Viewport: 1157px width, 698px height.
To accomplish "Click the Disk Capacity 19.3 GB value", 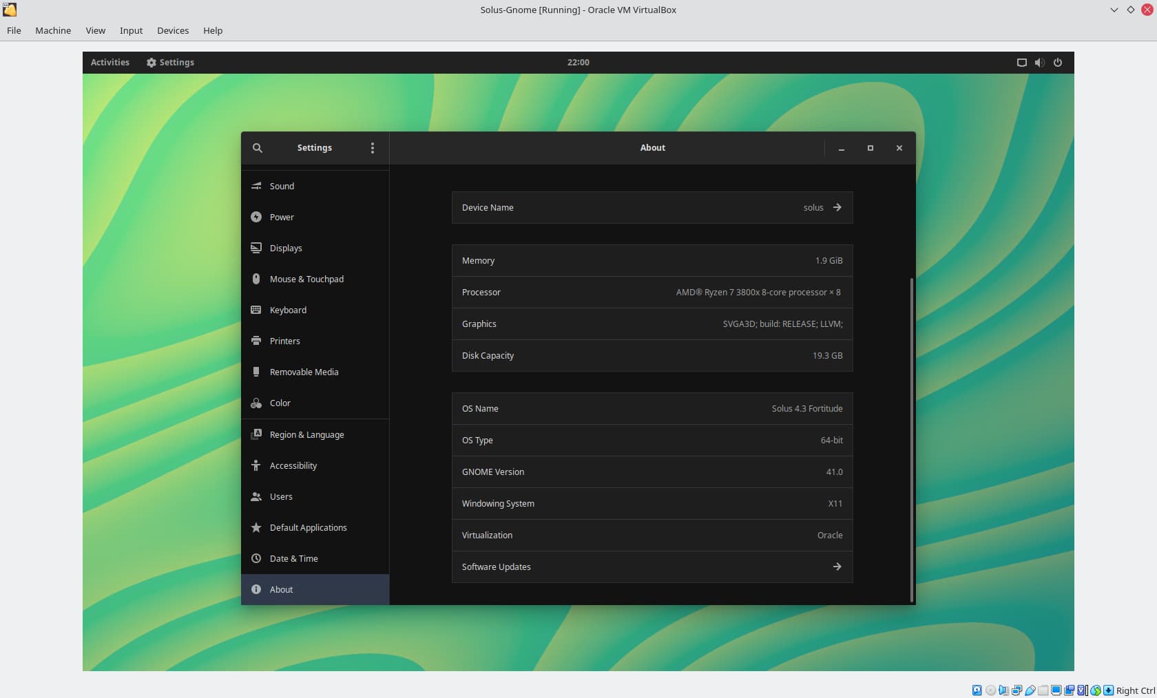I will (827, 355).
